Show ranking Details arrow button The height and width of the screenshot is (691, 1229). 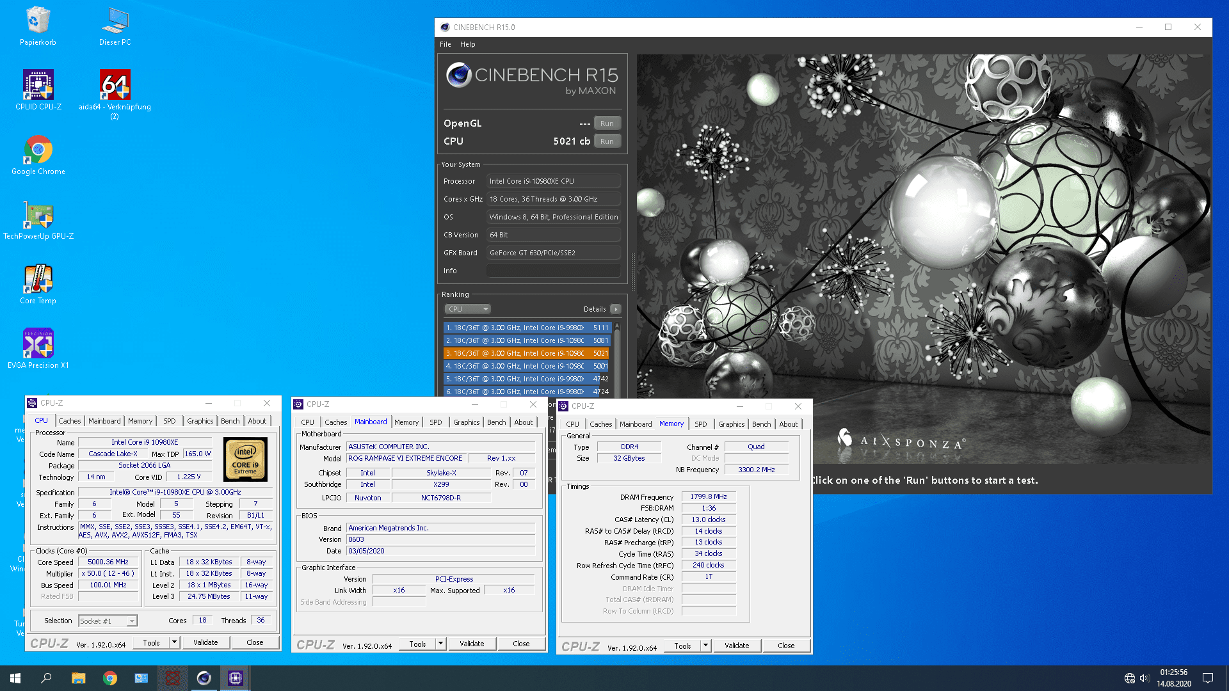pyautogui.click(x=616, y=309)
